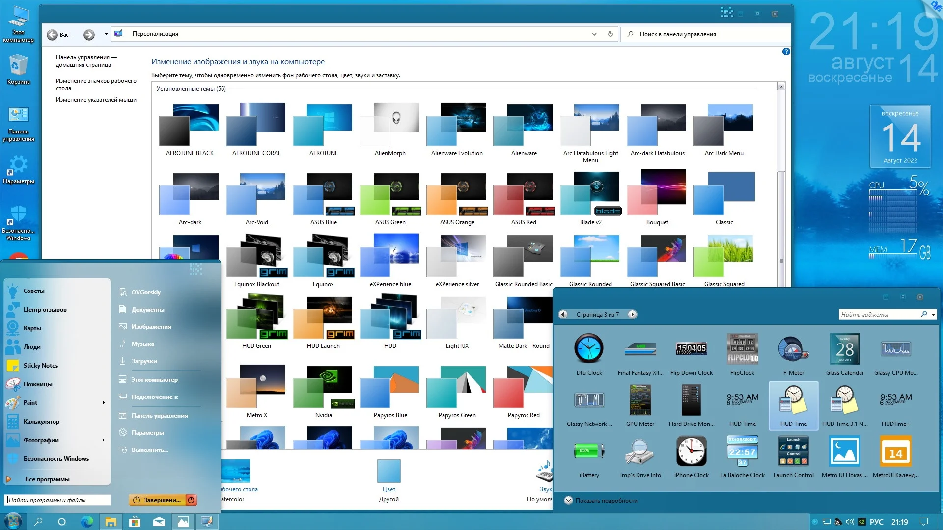Viewport: 943px width, 530px height.
Task: Select the ASUS Orange theme thumbnail
Action: click(457, 195)
